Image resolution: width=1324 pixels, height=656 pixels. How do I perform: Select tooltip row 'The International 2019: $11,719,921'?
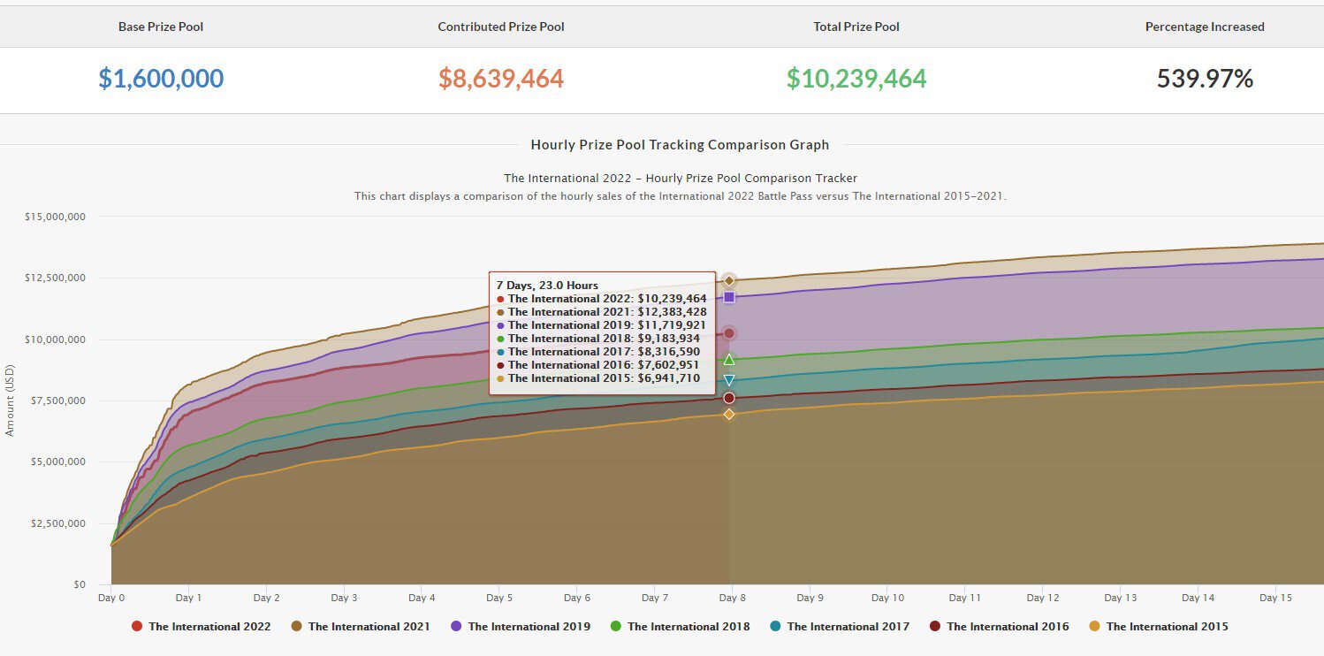[x=602, y=325]
